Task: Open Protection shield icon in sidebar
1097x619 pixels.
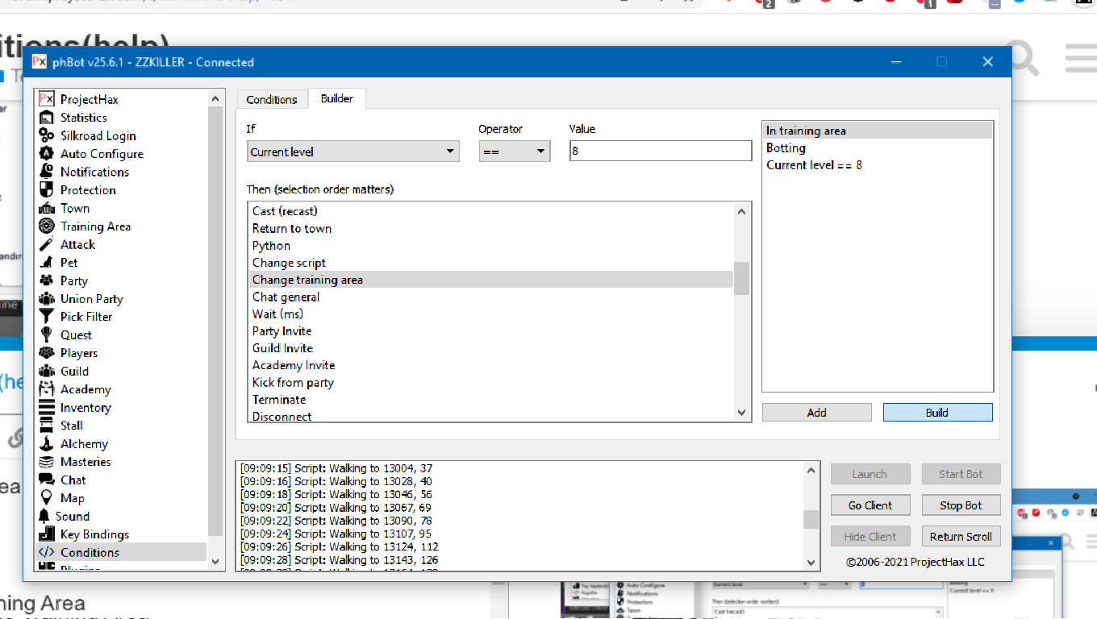Action: pos(47,190)
